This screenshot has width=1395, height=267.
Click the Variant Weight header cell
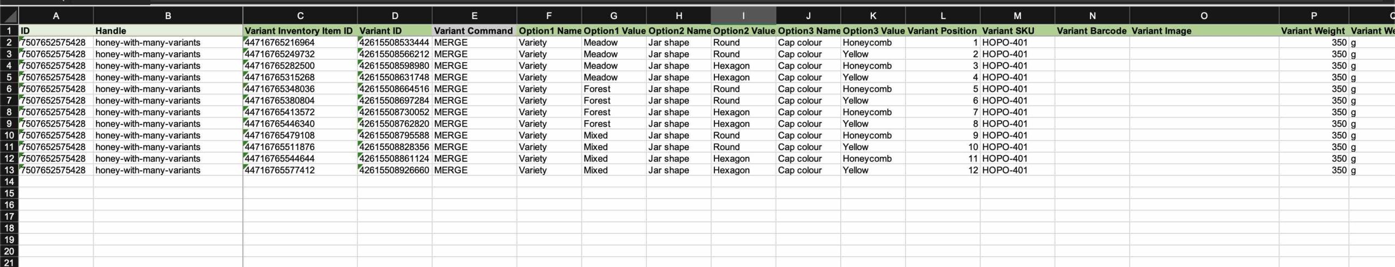(x=1314, y=31)
